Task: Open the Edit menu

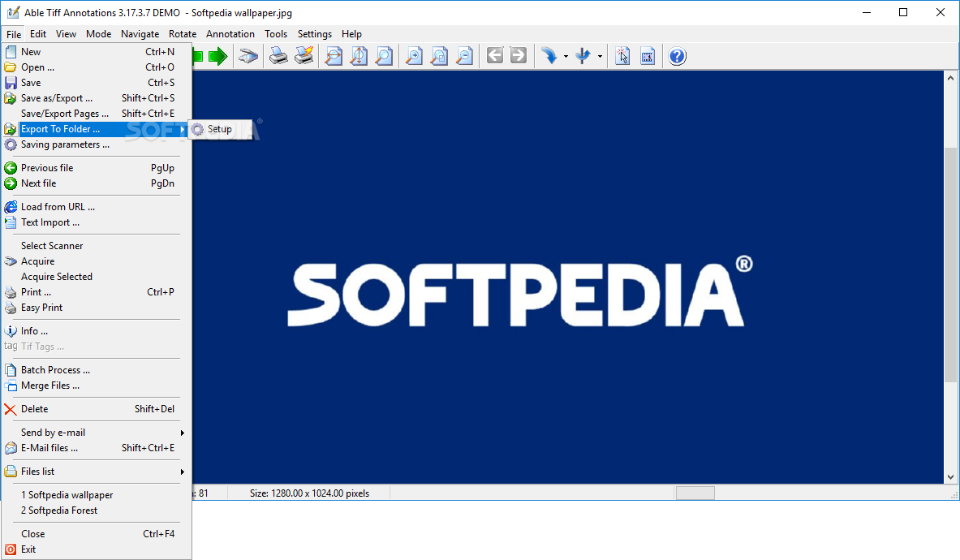Action: tap(38, 34)
